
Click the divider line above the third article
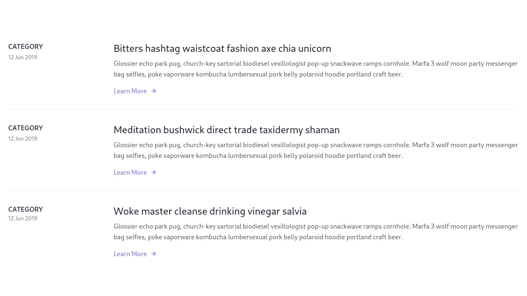point(263,190)
